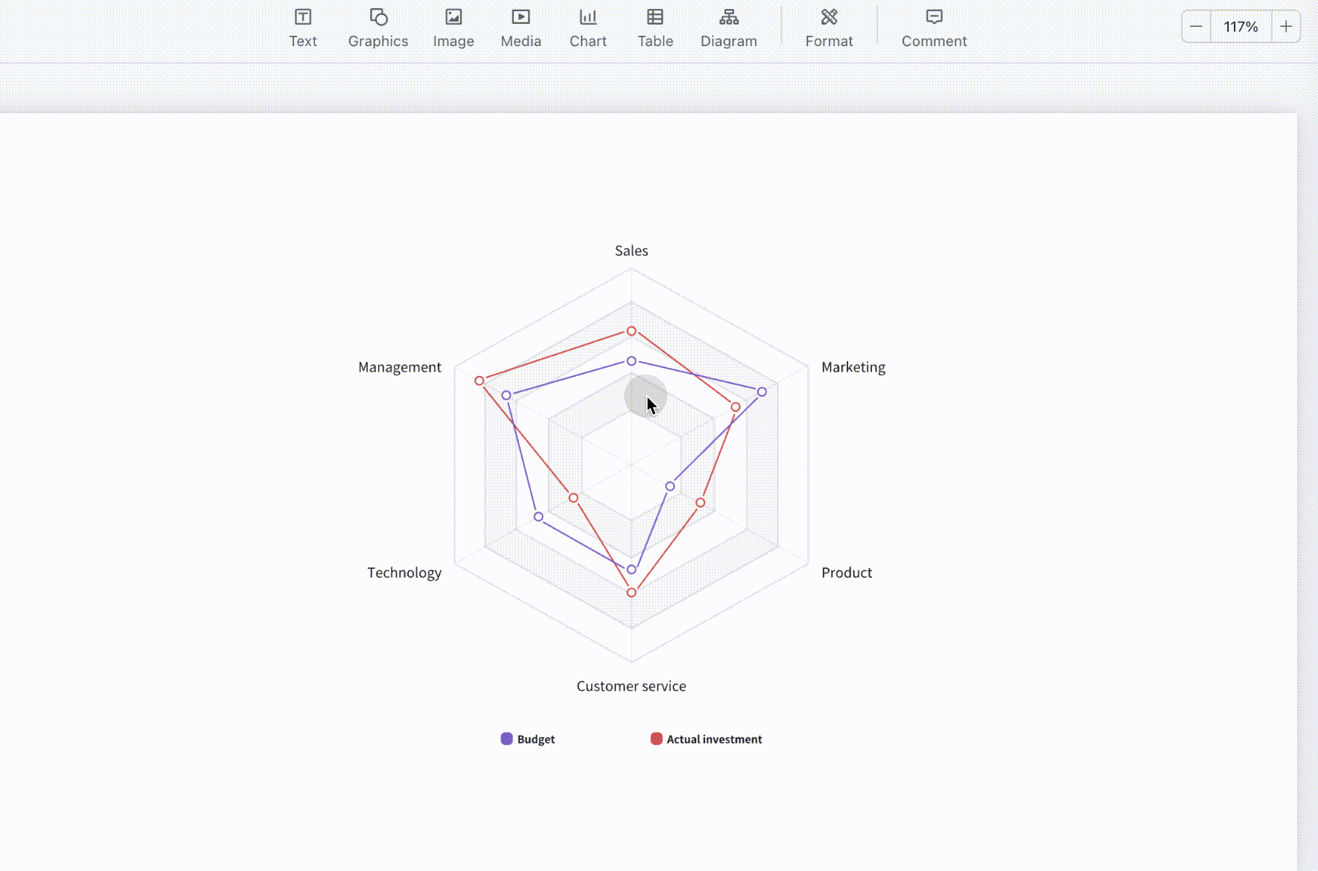Open the Text tool in toolbar
Screen dimensions: 1318x871
pyautogui.click(x=303, y=28)
